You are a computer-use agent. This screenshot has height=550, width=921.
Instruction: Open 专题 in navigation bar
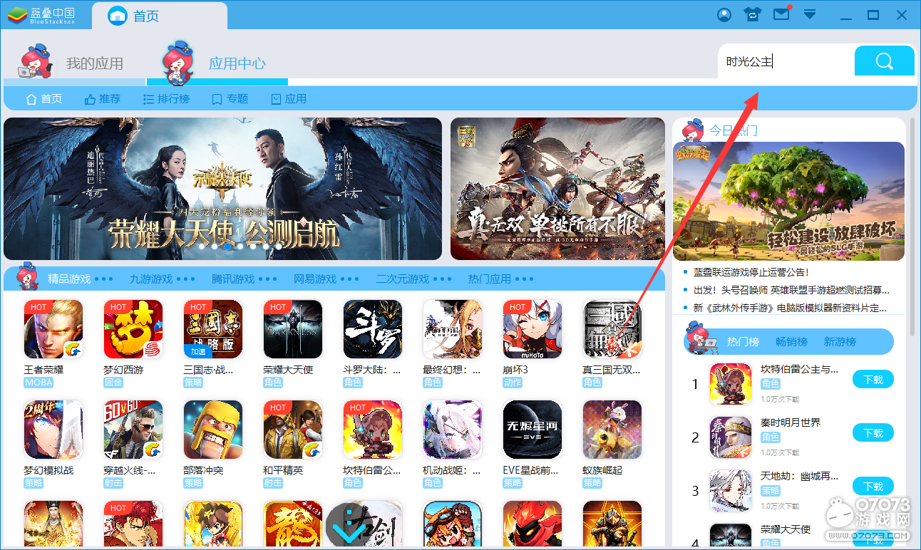click(230, 99)
